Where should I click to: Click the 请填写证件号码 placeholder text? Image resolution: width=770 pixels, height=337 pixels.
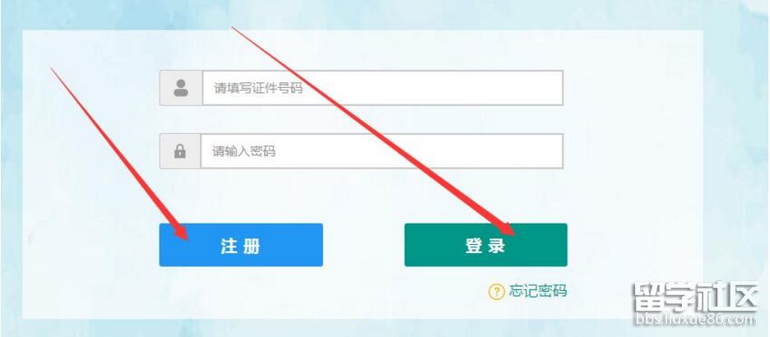[x=257, y=88]
